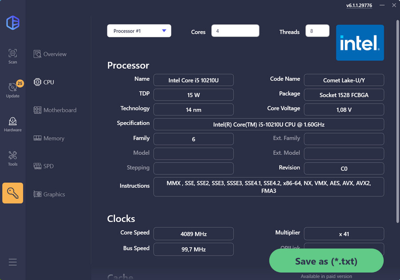The width and height of the screenshot is (400, 280).
Task: Click the empty Ext. Family field
Action: point(344,139)
